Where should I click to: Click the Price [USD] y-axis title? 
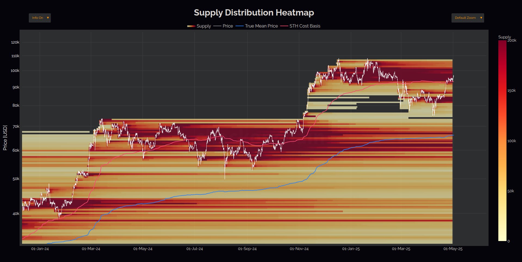(5, 138)
